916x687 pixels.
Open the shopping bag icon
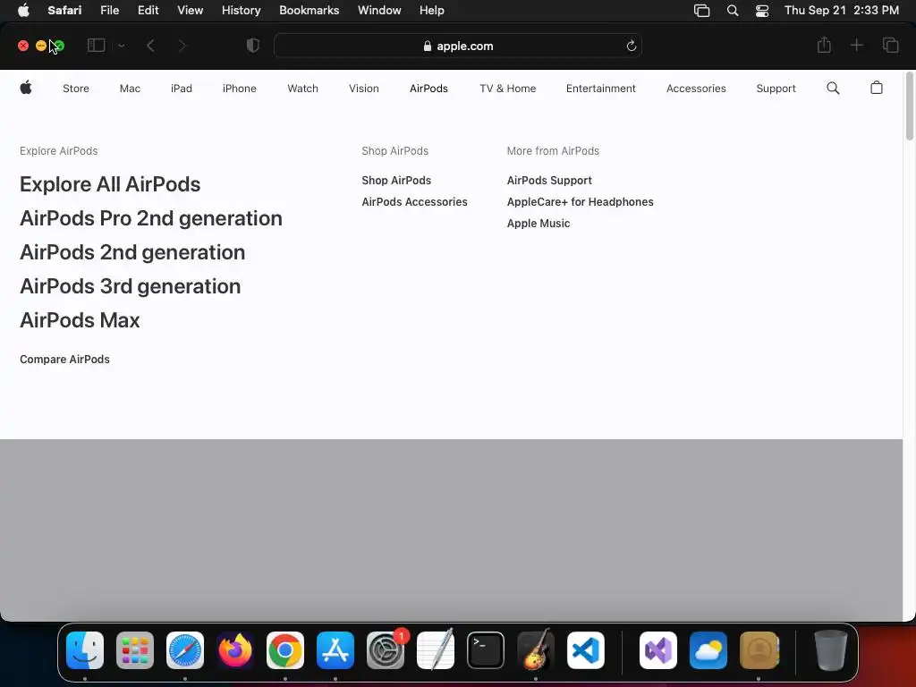click(877, 88)
